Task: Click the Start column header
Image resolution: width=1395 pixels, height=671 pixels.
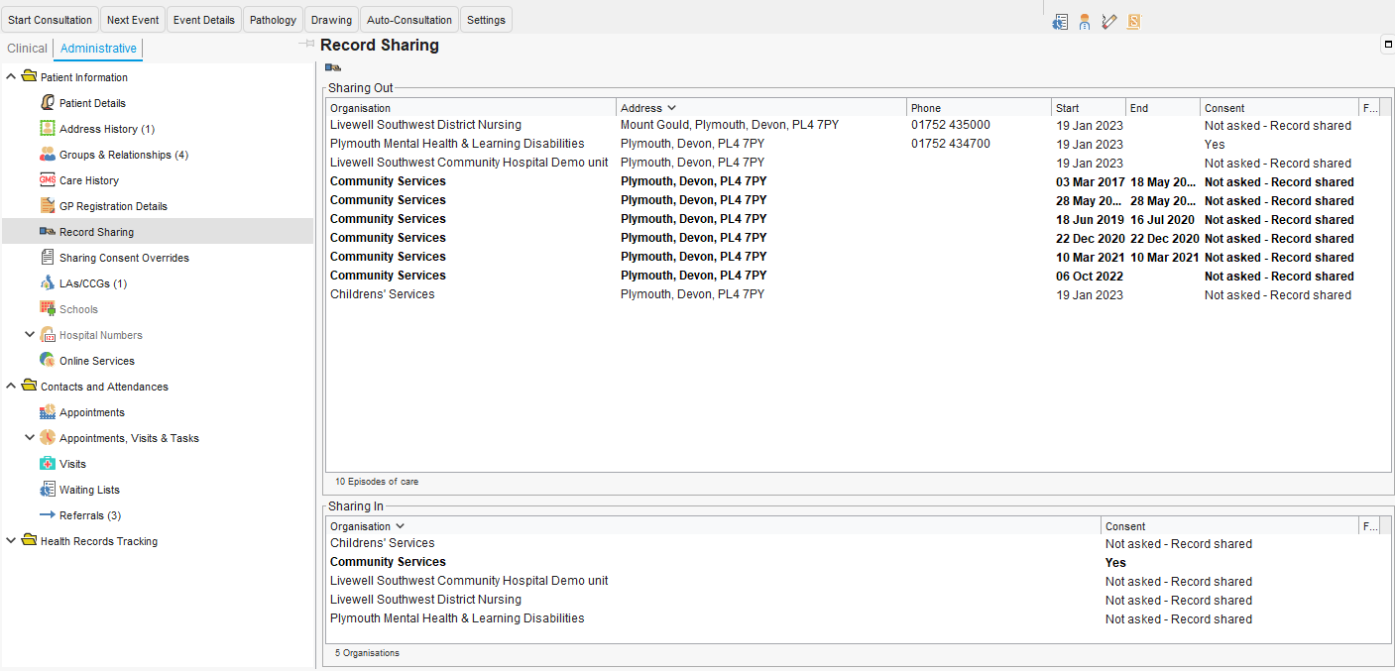Action: point(1089,108)
